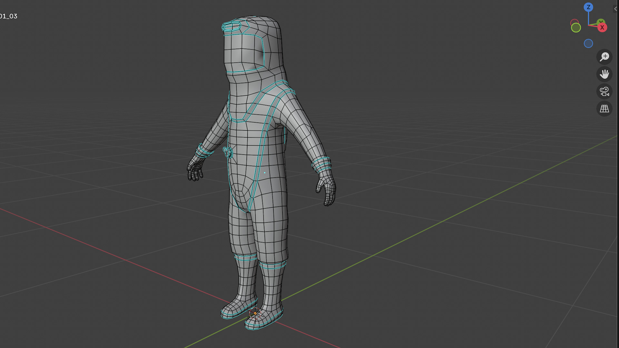Switch perspective/orthographic with the grid icon

click(x=604, y=109)
